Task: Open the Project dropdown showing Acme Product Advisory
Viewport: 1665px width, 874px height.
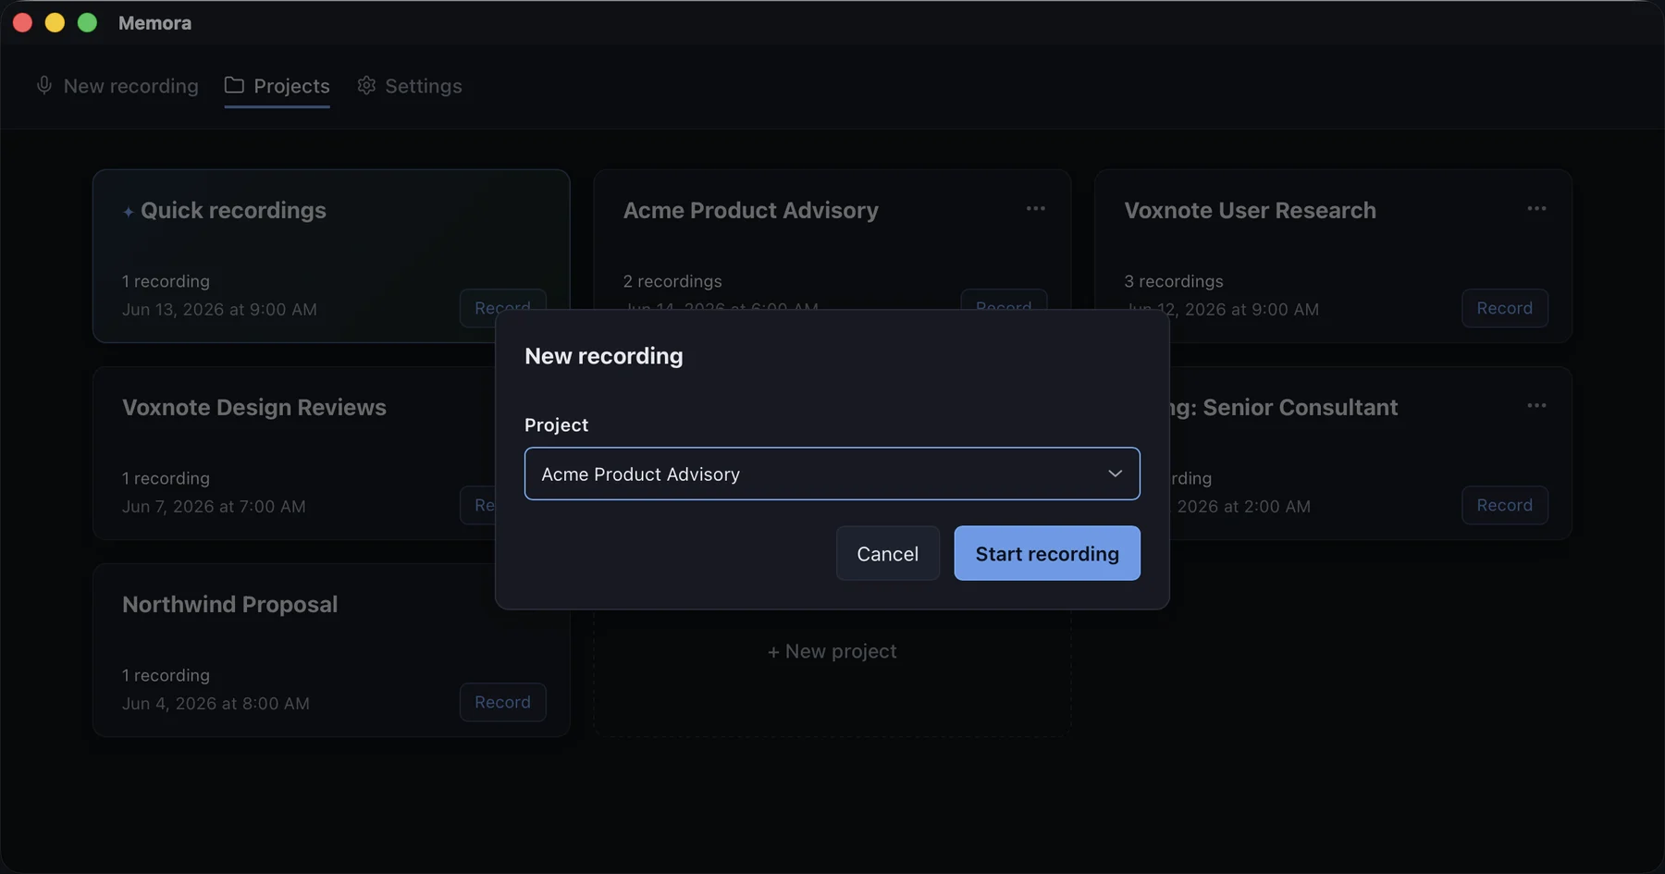Action: (x=832, y=474)
